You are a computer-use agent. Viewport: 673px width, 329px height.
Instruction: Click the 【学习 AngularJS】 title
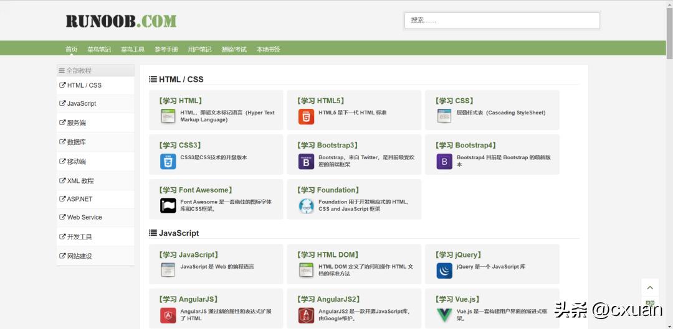(x=189, y=299)
